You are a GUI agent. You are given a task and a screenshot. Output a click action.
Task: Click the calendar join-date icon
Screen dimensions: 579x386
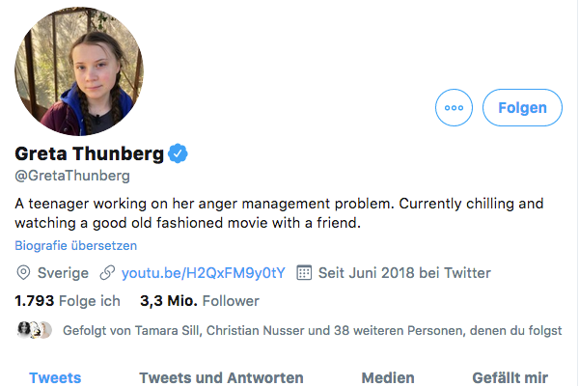point(304,273)
